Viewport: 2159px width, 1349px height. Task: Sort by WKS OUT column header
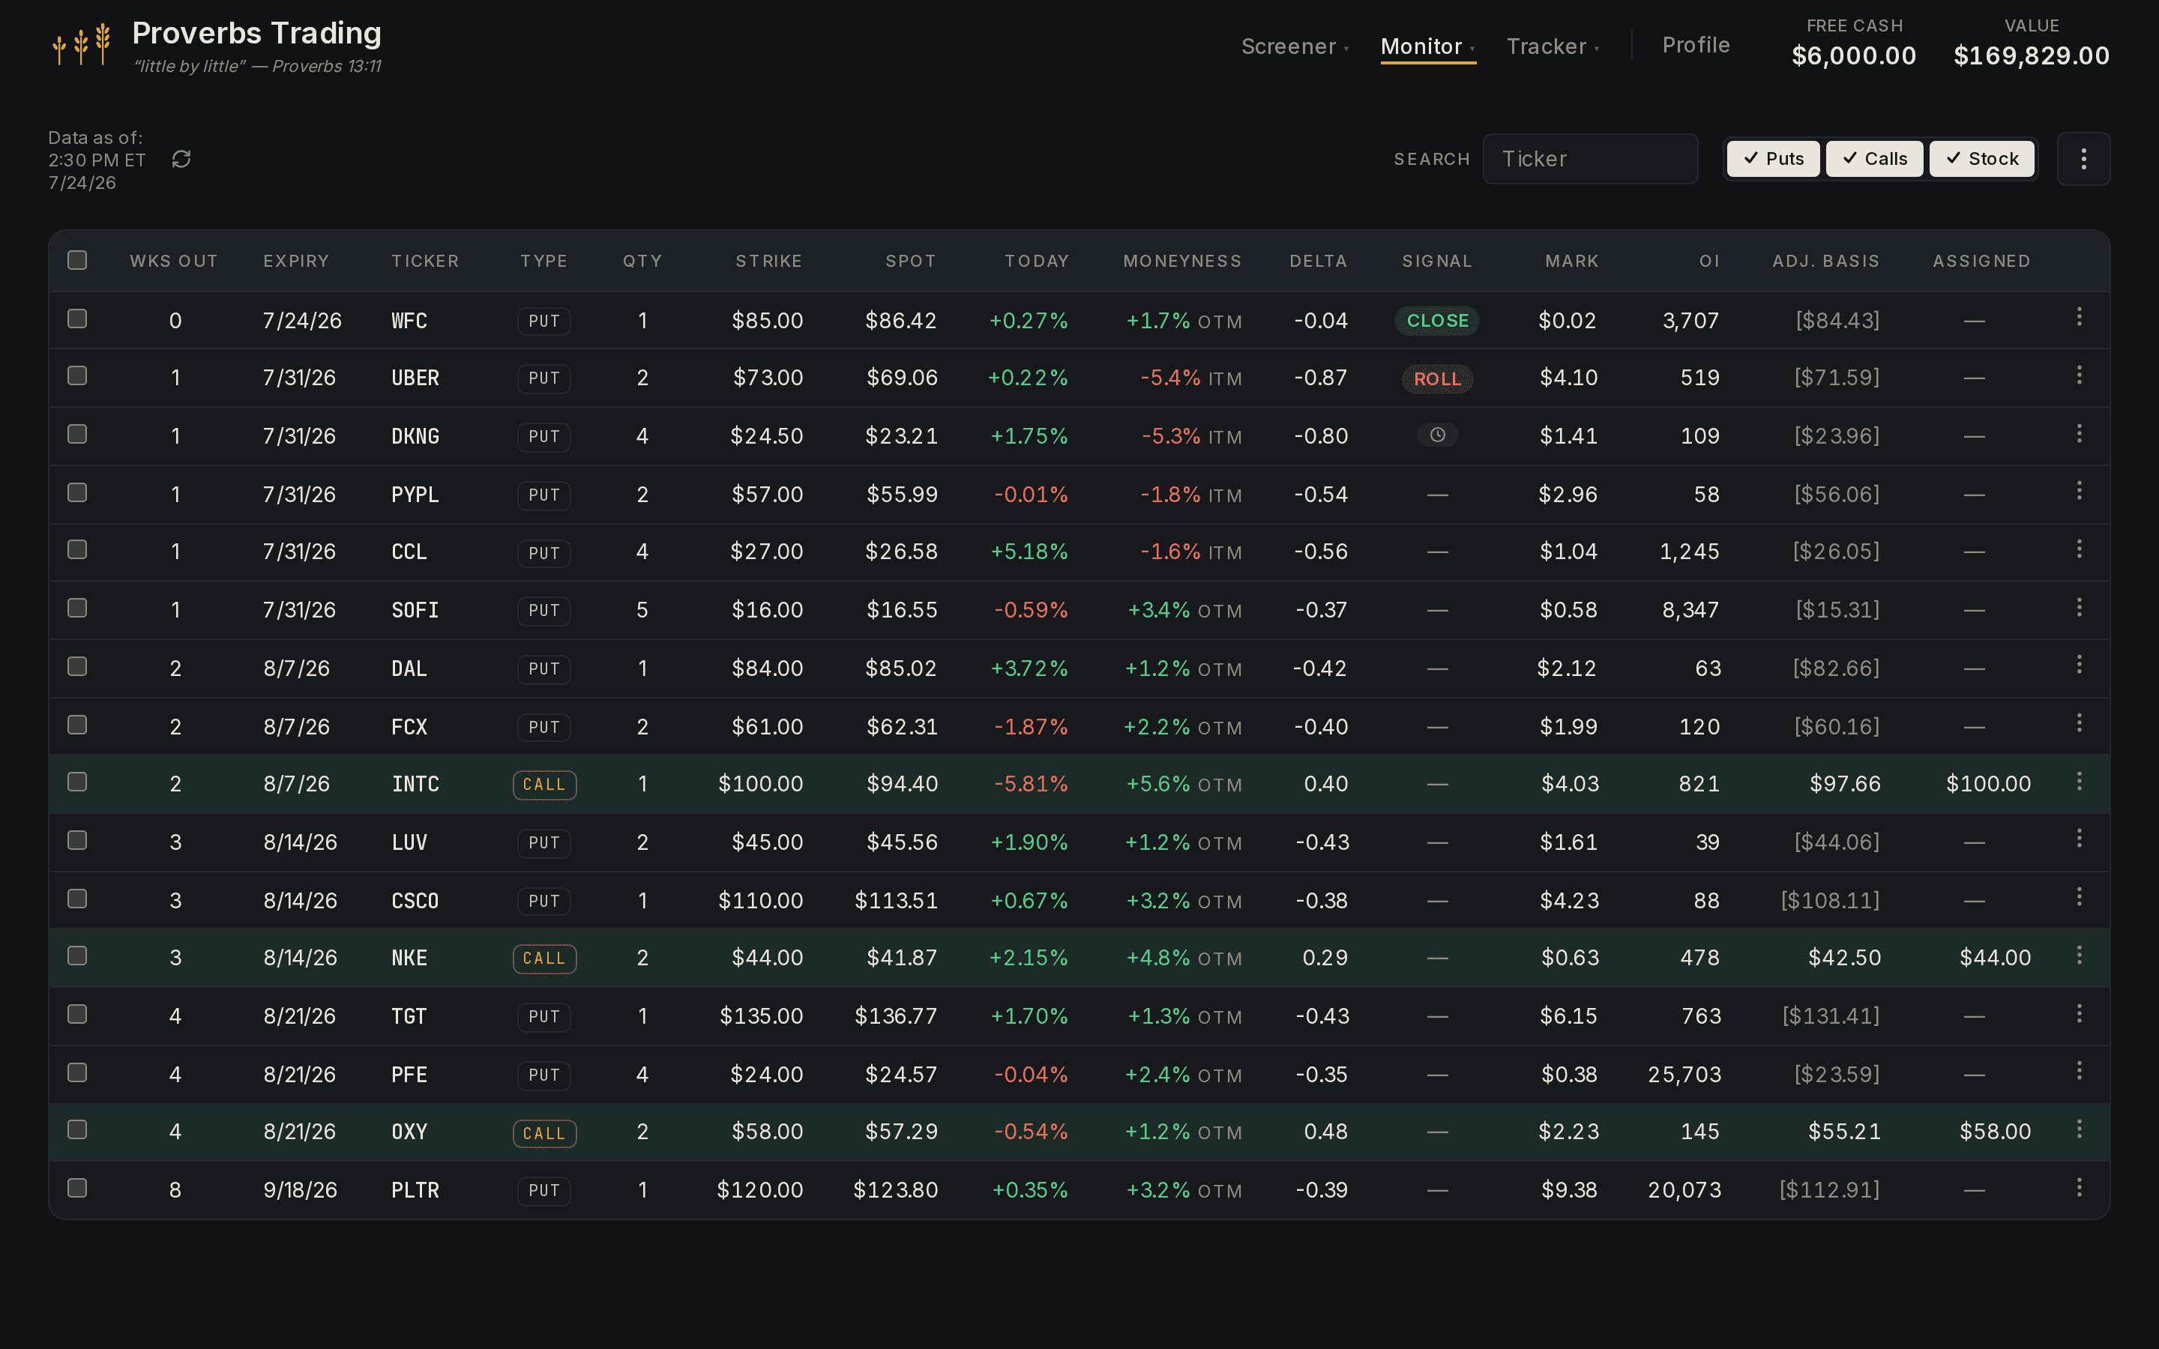[174, 261]
